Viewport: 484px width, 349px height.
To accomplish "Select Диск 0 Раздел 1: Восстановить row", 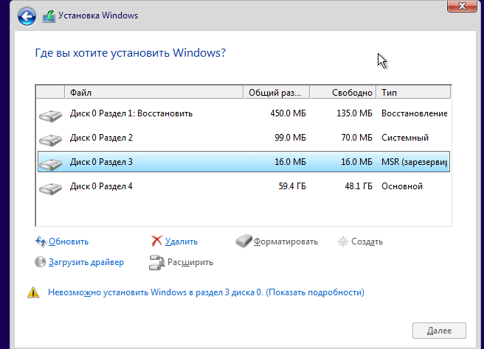I will [x=243, y=113].
